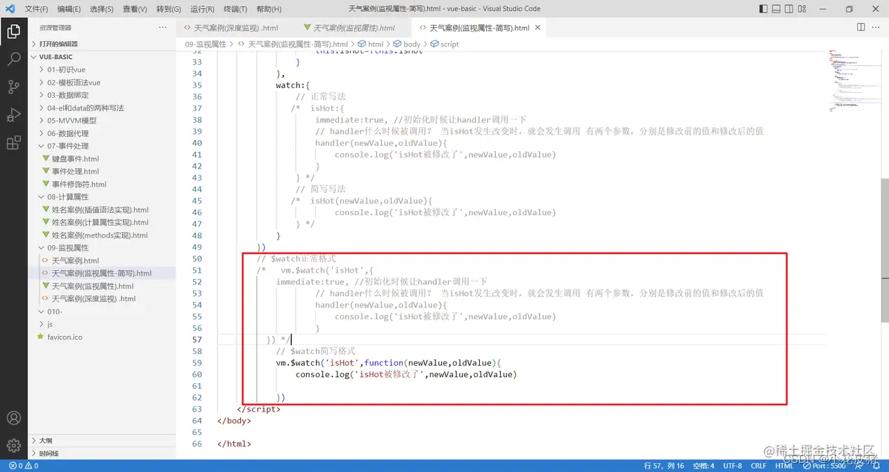Click the script breadcrumb segment
The width and height of the screenshot is (889, 472).
click(x=449, y=44)
